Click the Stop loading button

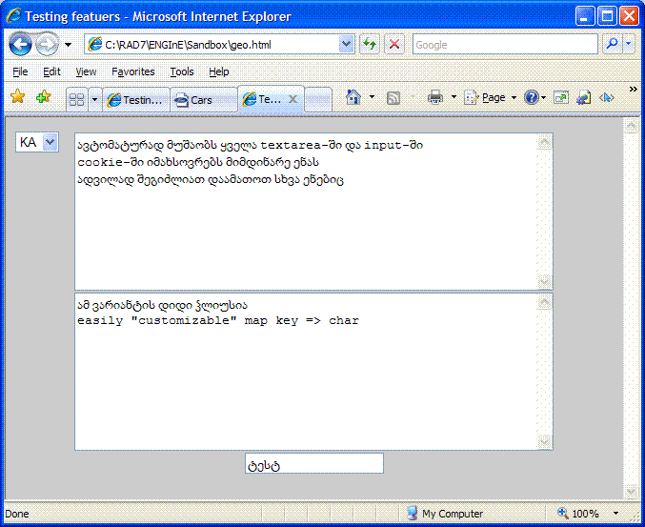coord(394,44)
